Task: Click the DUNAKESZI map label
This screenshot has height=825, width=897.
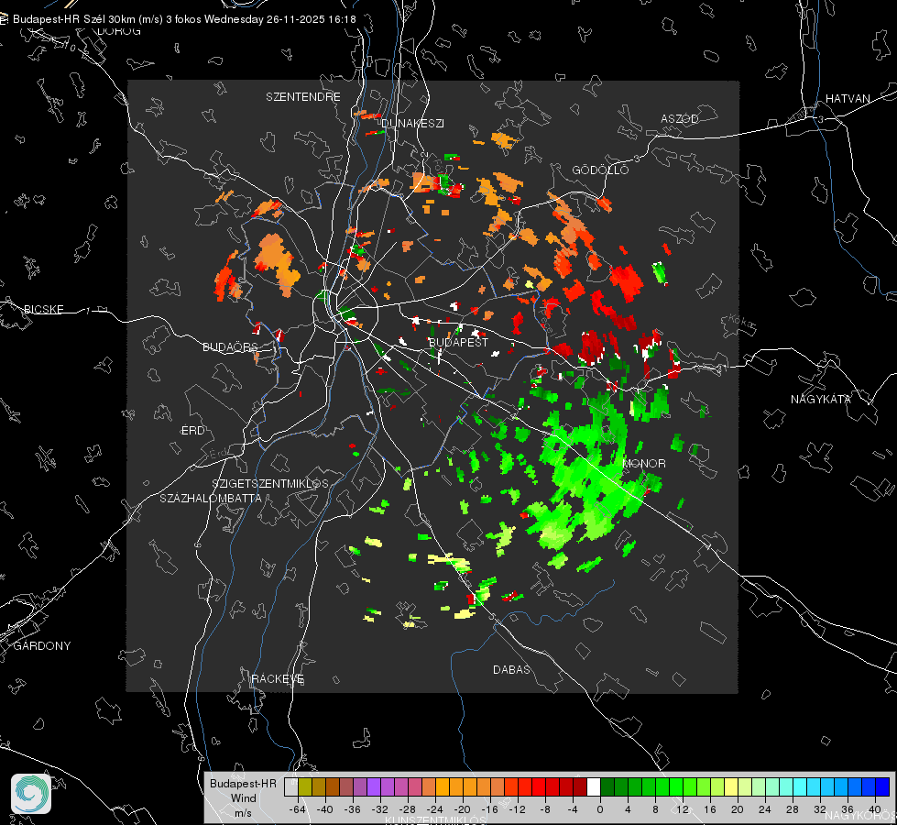Action: (412, 123)
